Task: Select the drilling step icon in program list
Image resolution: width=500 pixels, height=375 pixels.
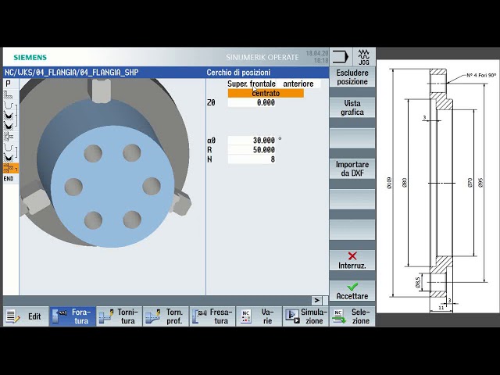Action: point(9,136)
